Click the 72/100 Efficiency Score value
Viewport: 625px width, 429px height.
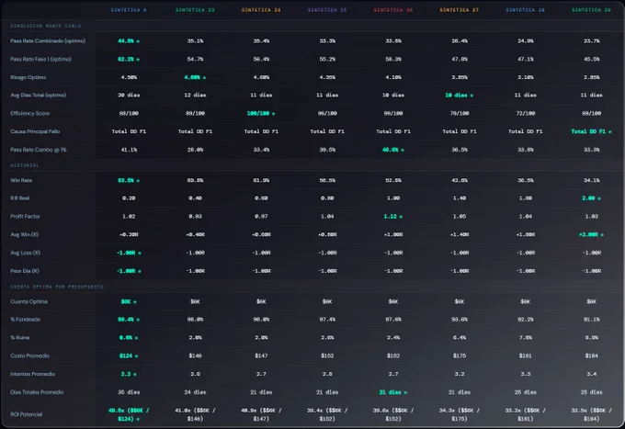tap(526, 114)
